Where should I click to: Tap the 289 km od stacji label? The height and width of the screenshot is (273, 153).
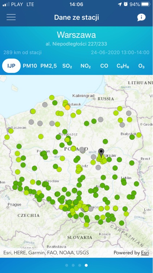22,52
